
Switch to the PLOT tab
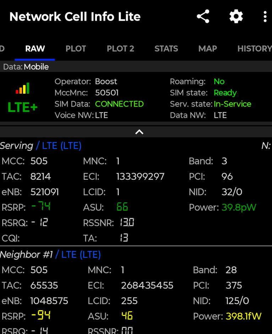click(x=76, y=49)
